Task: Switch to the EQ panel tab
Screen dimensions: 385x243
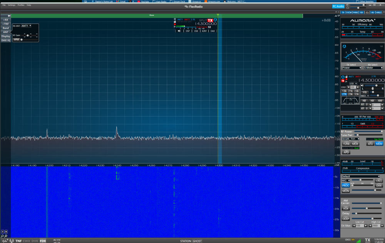Action: click(x=367, y=13)
